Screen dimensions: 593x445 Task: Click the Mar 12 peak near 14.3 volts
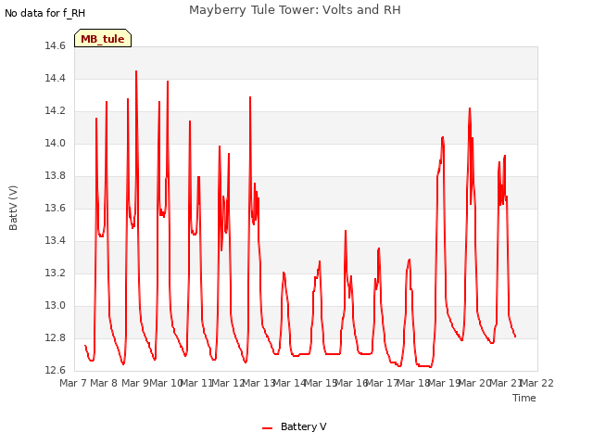[250, 97]
